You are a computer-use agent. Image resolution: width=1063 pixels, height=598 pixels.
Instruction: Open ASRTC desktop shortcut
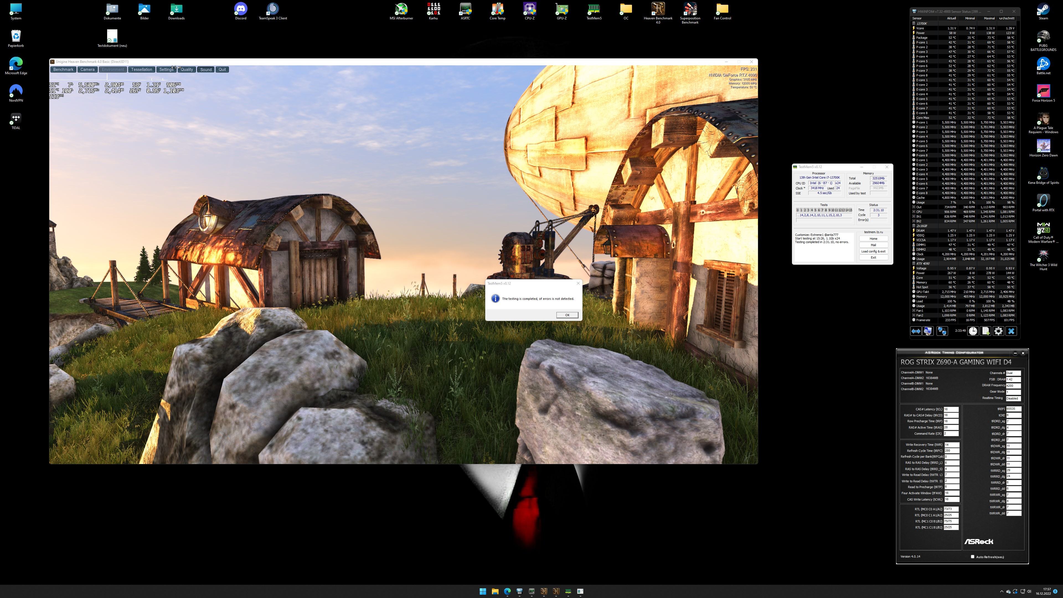tap(465, 11)
